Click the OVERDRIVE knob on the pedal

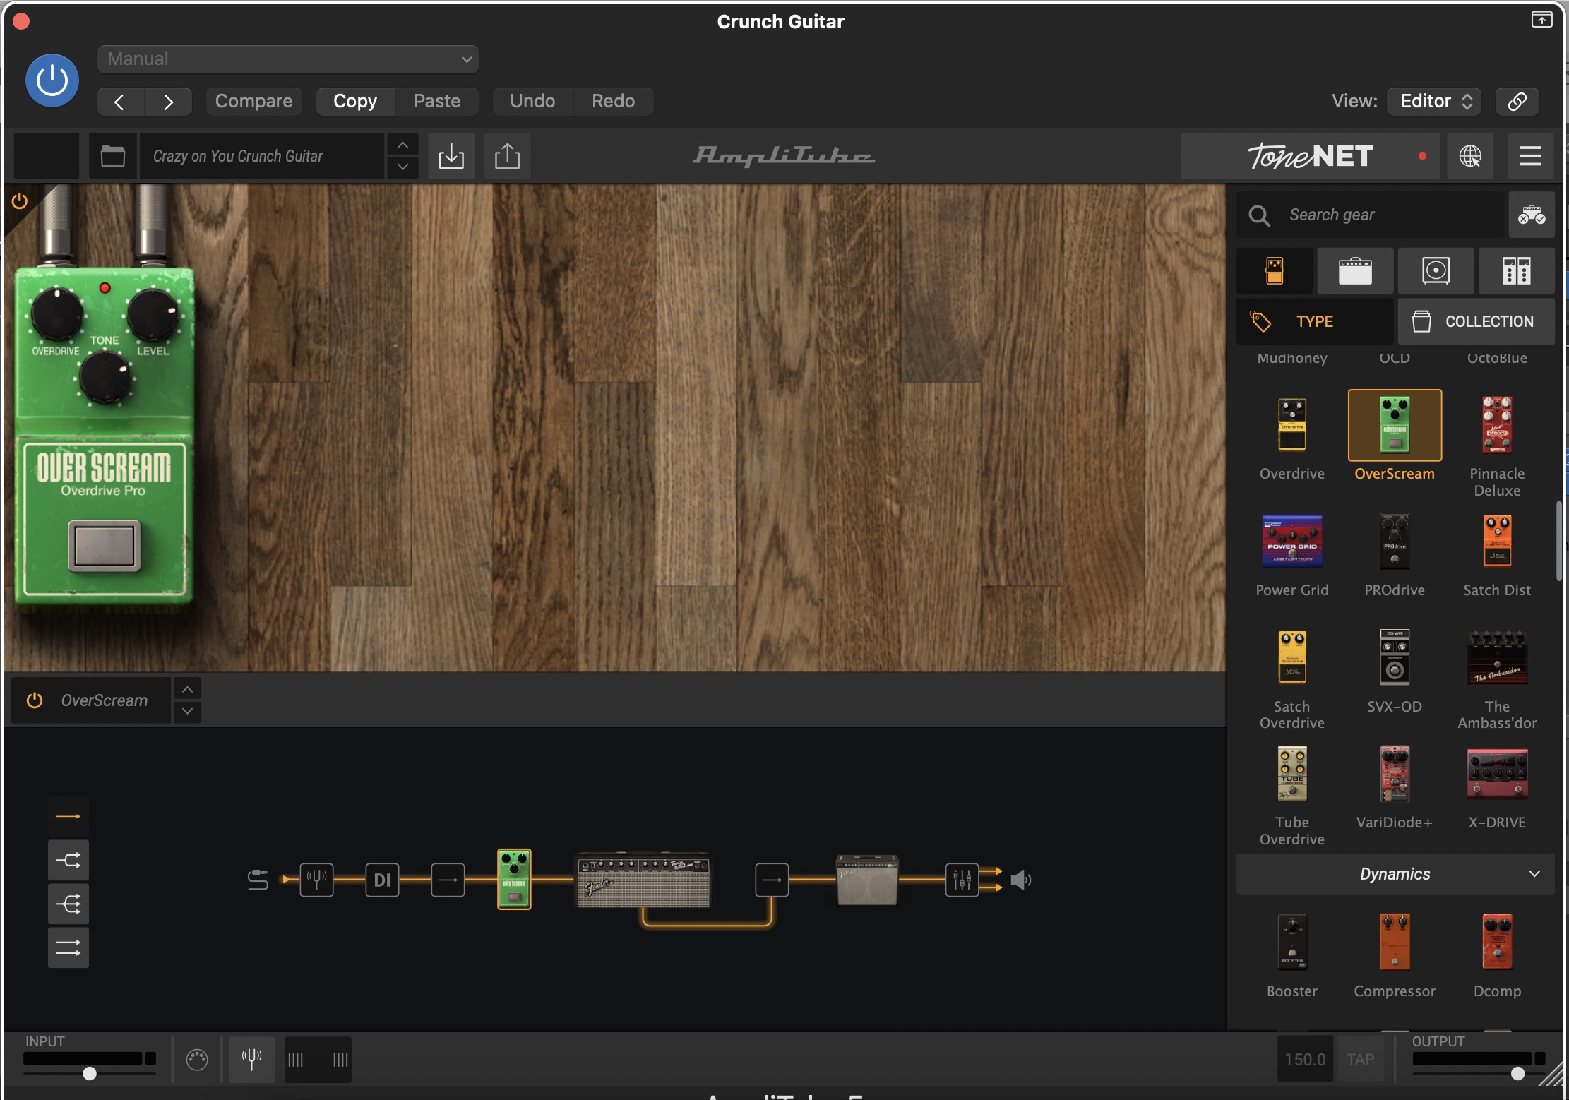(x=56, y=314)
